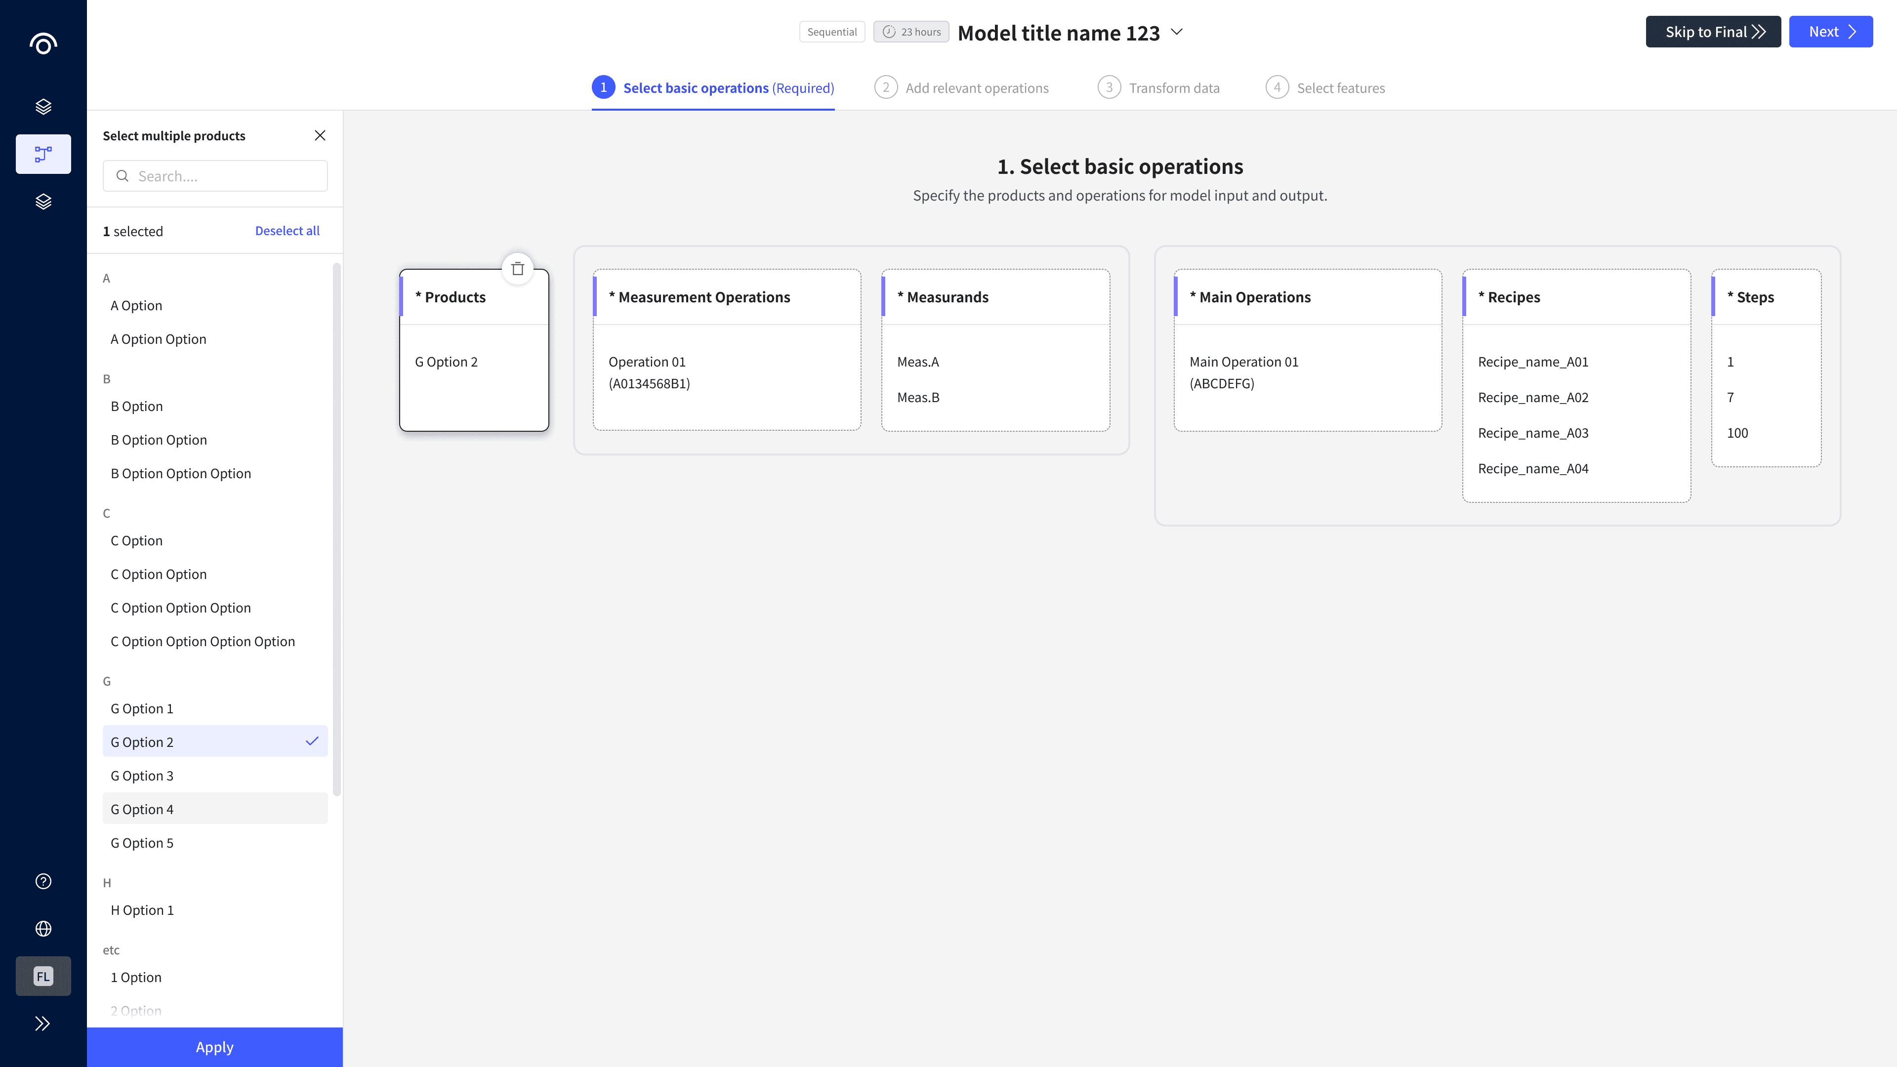The height and width of the screenshot is (1067, 1897).
Task: Click the FL user avatar
Action: click(42, 976)
